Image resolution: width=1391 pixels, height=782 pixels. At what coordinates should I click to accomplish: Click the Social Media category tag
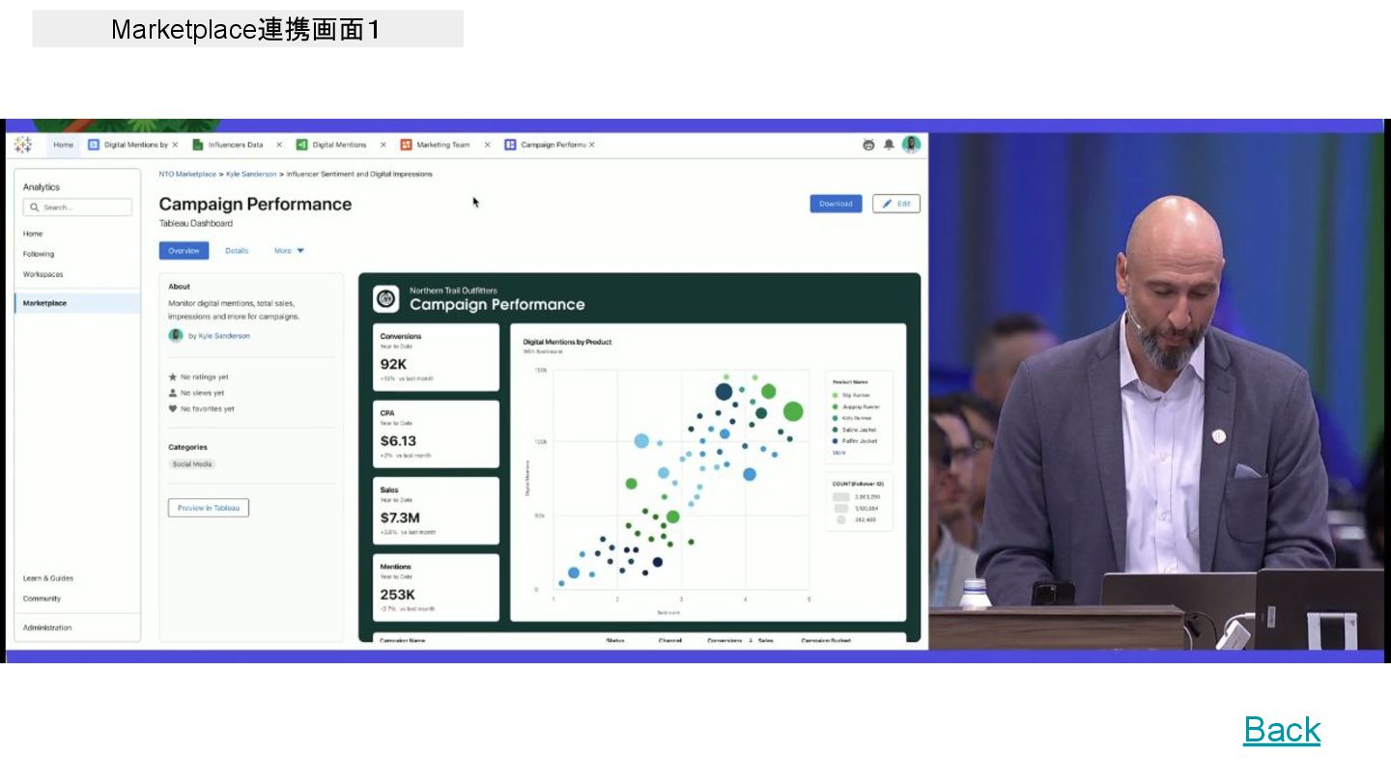point(192,464)
